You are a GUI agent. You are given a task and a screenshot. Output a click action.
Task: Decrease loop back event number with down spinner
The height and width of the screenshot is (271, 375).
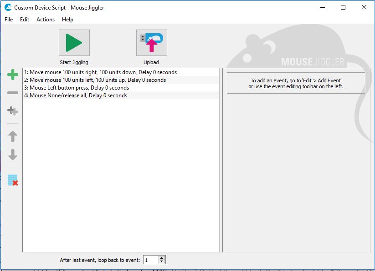(x=162, y=262)
